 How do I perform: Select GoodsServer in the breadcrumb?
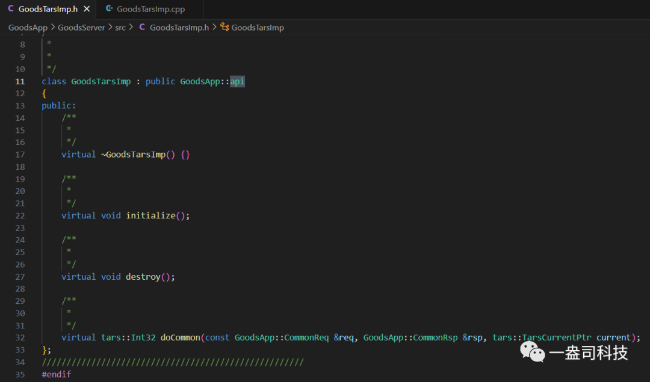tap(81, 27)
